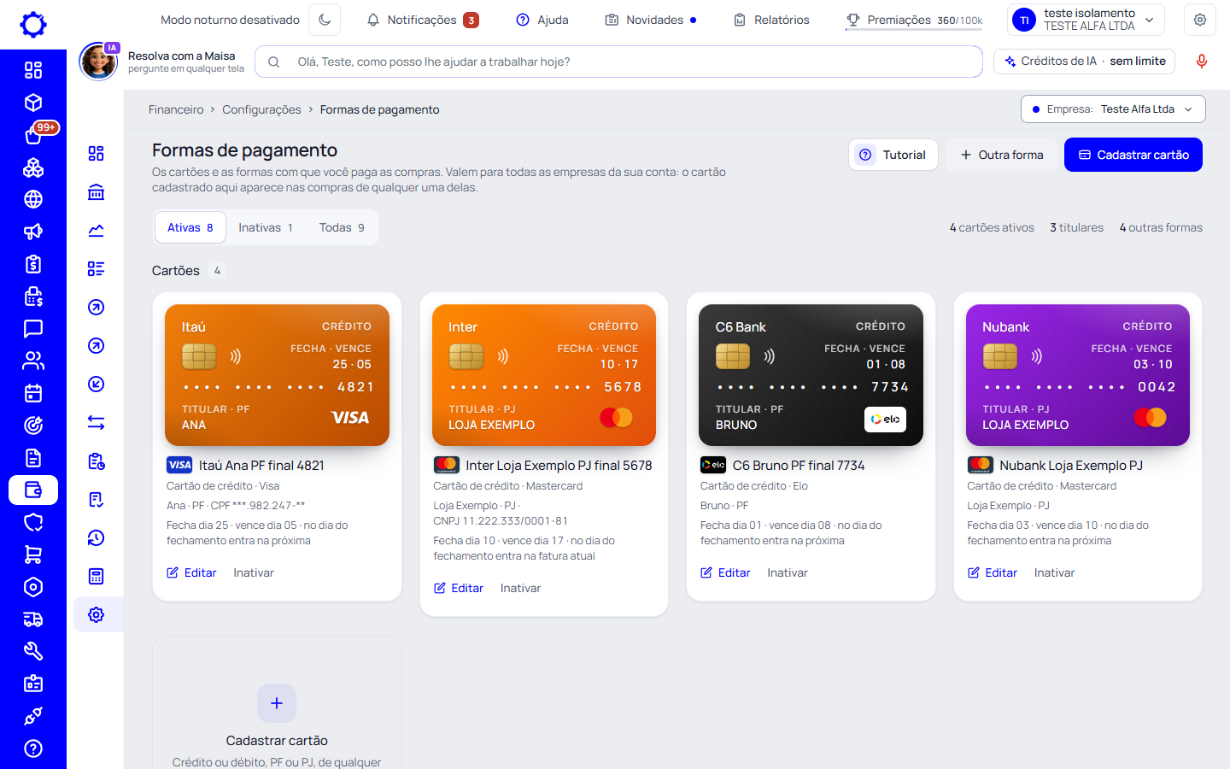Edit the Itaú Ana PF card
The image size is (1230, 769).
(x=191, y=572)
